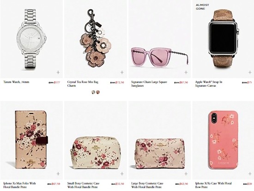Click plus icon on Large Boxy Cosmetic Case
Screen dimensions: 254x191
click(x=186, y=173)
